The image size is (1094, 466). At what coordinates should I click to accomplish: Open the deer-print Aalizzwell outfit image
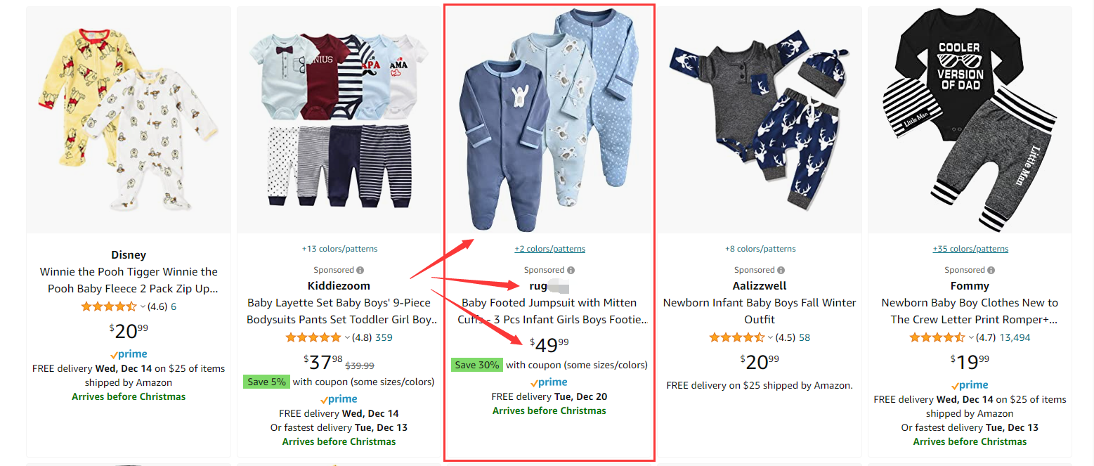pos(760,119)
